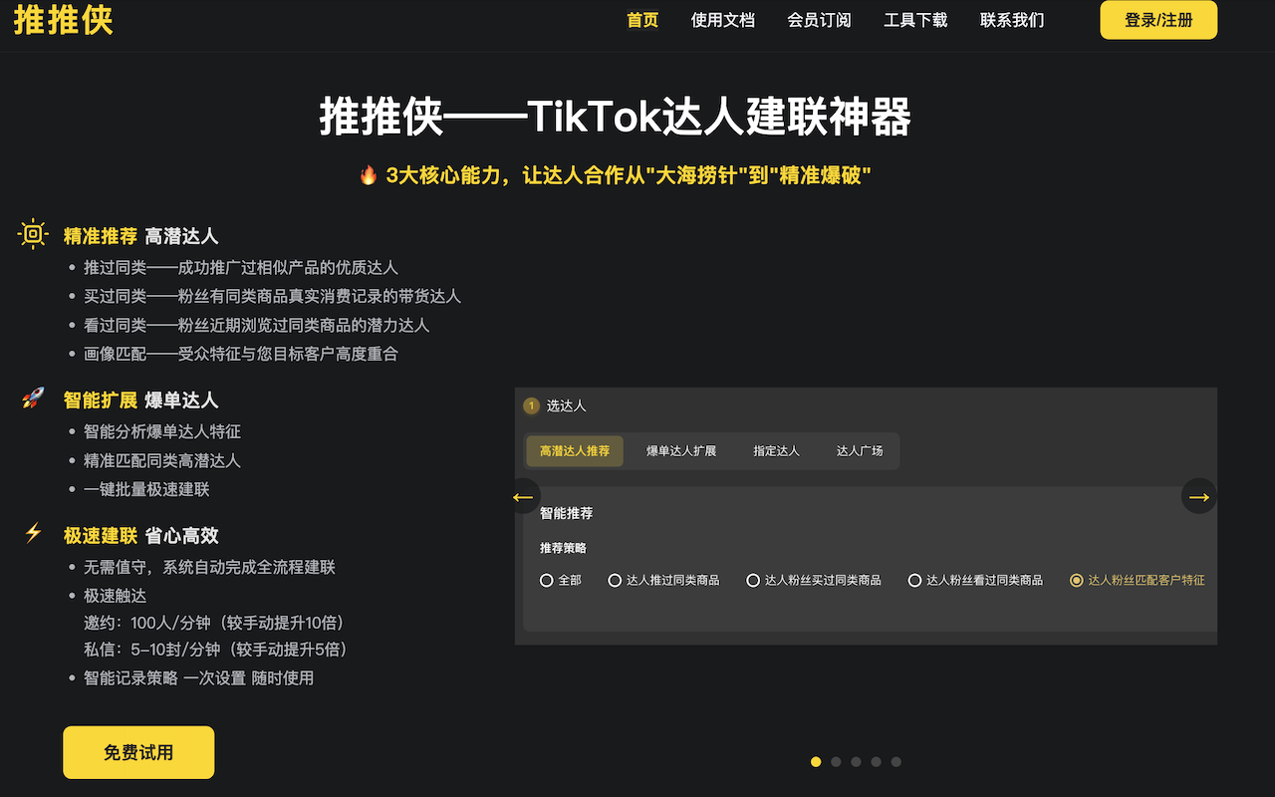The image size is (1275, 797).
Task: Click the 智能推荐 panel heading
Action: click(x=566, y=513)
